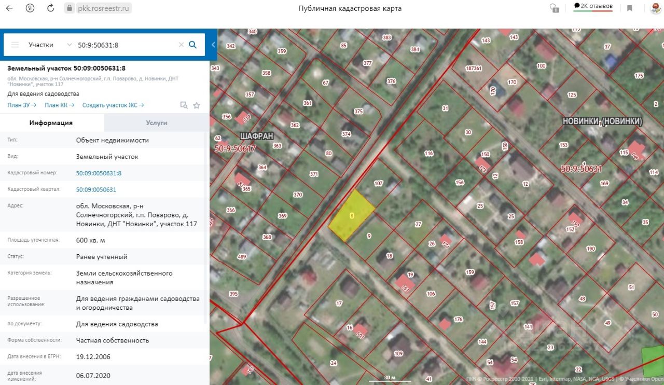Image resolution: width=664 pixels, height=385 pixels.
Task: Switch to the Информация tab
Action: coord(51,123)
